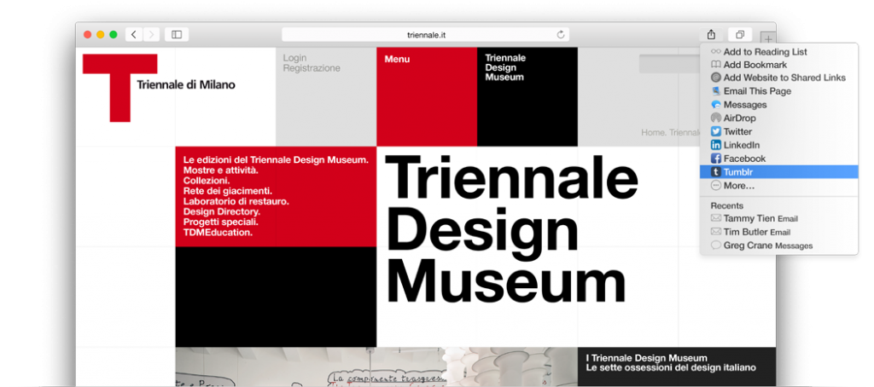Choose Add Bookmark menu entry
Screen dimensions: 874x387
(778, 65)
